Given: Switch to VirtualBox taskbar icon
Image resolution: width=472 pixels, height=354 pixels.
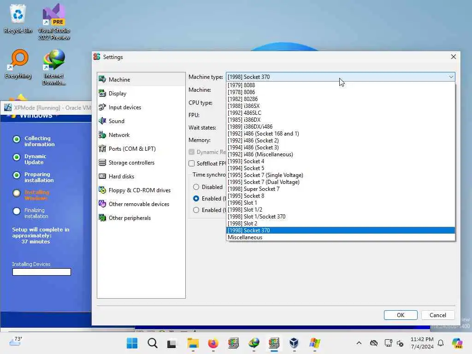Looking at the screenshot, I should click(294, 343).
